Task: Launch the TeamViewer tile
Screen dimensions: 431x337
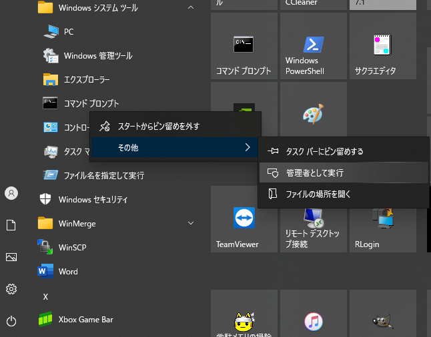Action: tap(244, 219)
